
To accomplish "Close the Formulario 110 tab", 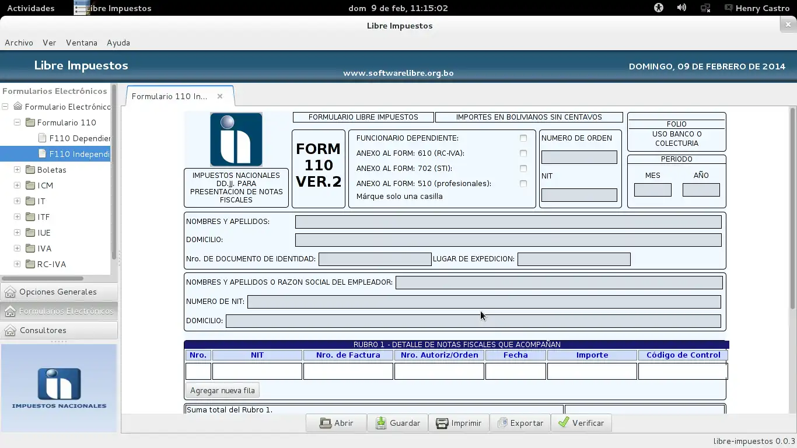I will [220, 96].
